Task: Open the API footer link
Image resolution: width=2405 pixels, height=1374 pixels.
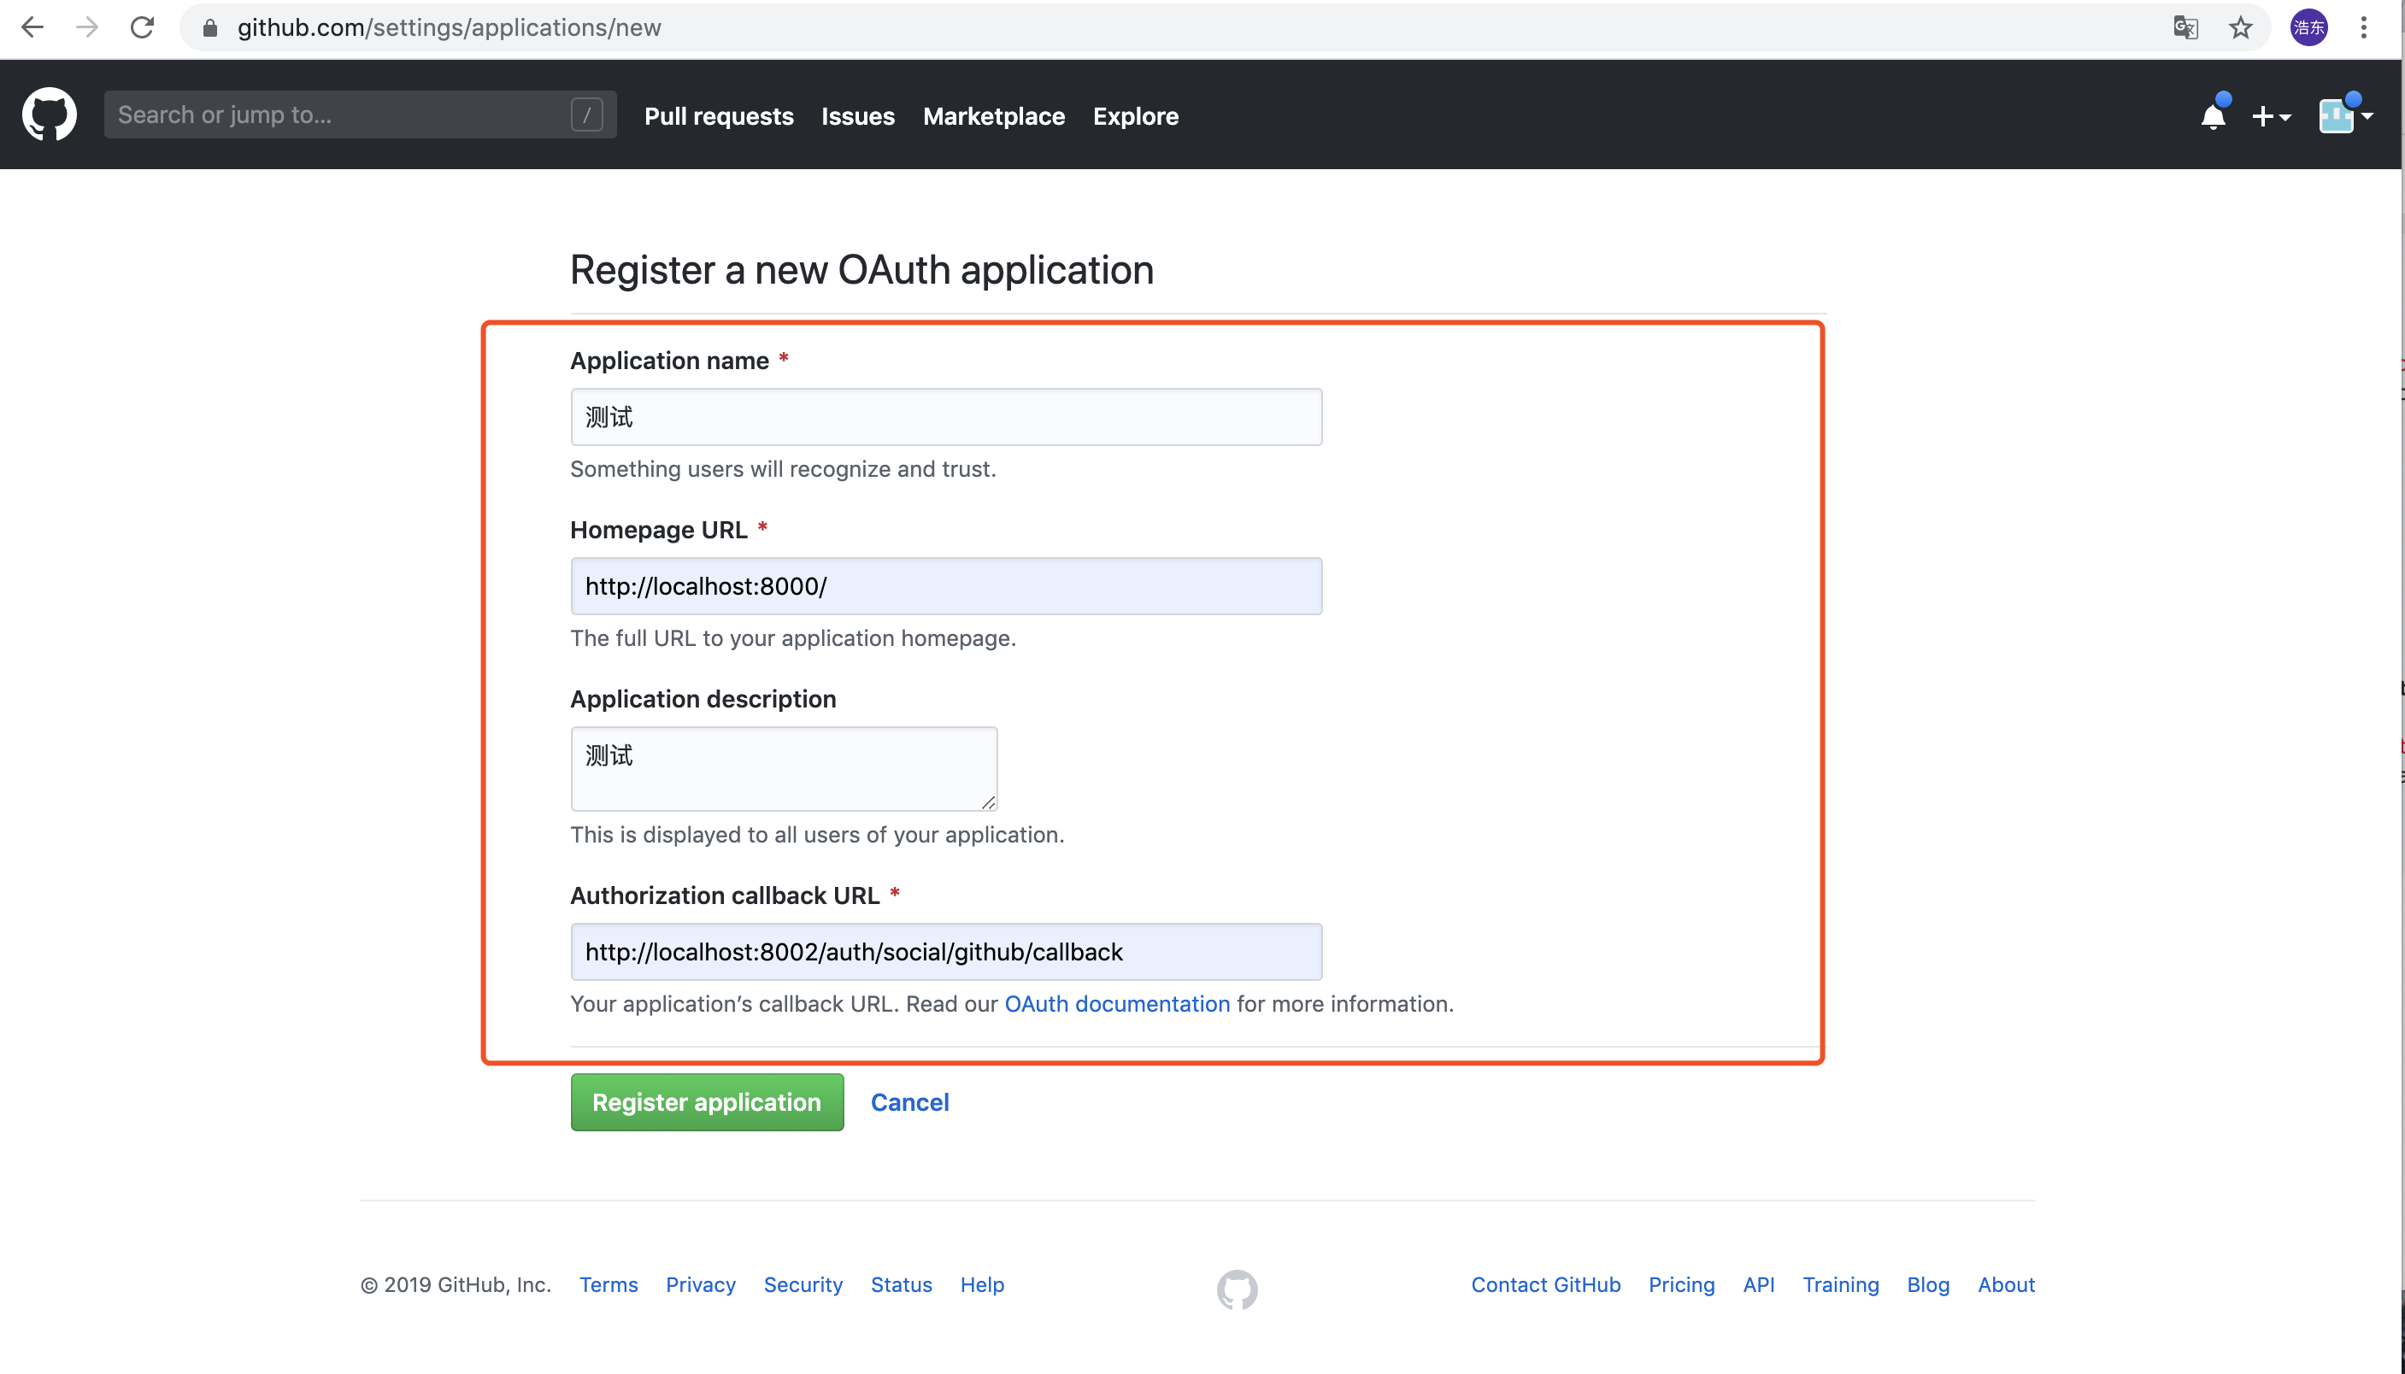Action: tap(1758, 1284)
